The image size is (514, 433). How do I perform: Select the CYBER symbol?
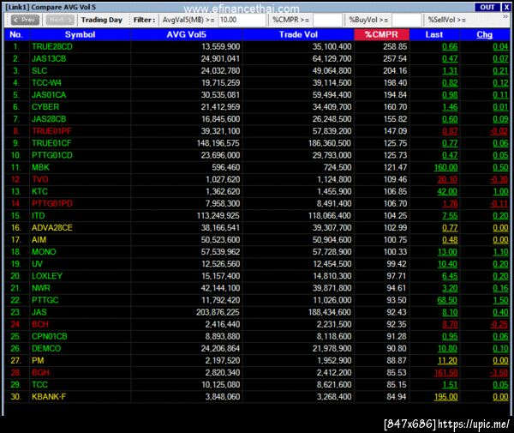click(x=45, y=107)
